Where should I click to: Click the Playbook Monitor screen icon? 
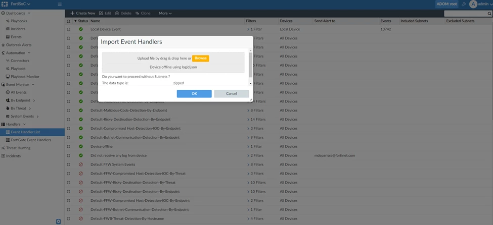[8, 77]
